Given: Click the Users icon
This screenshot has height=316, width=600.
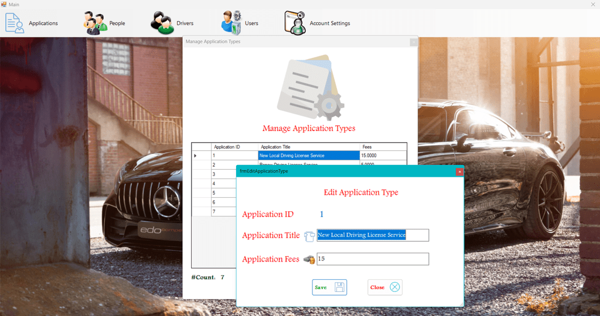Looking at the screenshot, I should [x=231, y=23].
